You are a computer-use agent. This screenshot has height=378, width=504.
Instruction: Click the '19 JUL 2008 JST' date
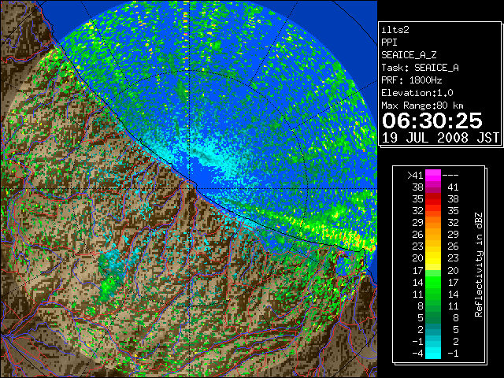click(x=440, y=138)
